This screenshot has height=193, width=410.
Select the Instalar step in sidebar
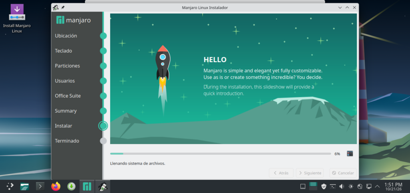[x=63, y=126]
